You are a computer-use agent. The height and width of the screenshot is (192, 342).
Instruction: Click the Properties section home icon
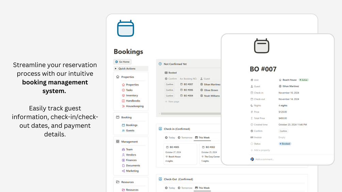pyautogui.click(x=118, y=77)
